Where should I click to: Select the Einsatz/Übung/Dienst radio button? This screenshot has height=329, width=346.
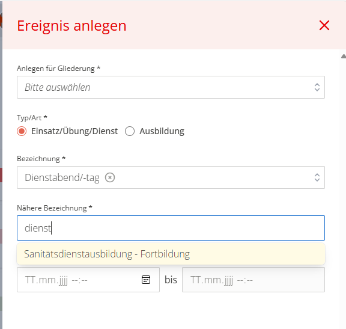pyautogui.click(x=22, y=131)
